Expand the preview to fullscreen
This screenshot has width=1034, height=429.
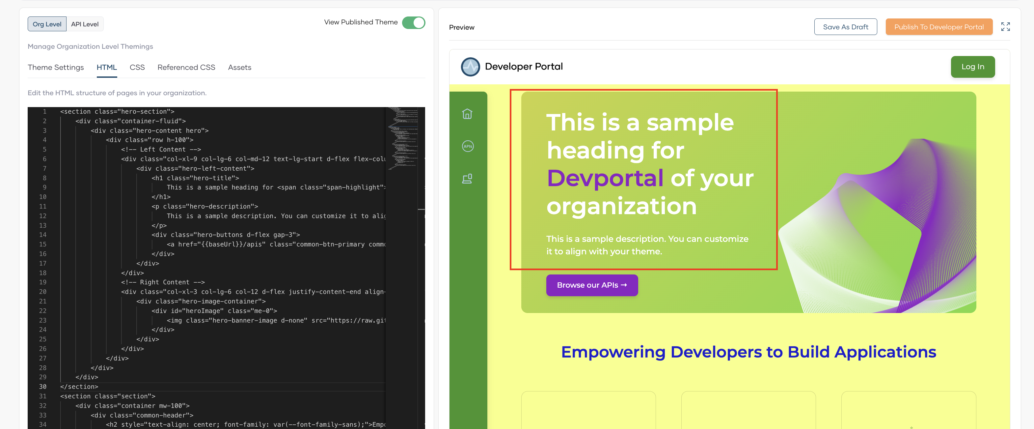pos(1006,26)
